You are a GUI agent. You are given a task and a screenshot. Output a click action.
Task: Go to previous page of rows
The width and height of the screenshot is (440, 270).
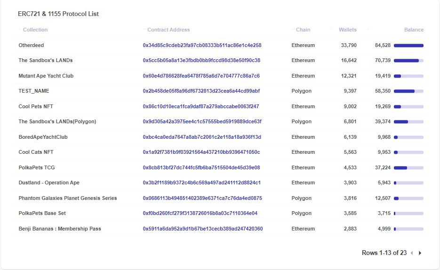412,253
